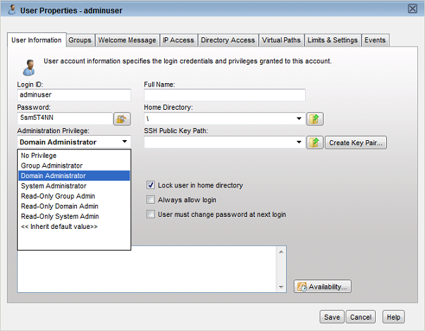Select System Administrator from the list
This screenshot has width=425, height=331.
(x=54, y=186)
